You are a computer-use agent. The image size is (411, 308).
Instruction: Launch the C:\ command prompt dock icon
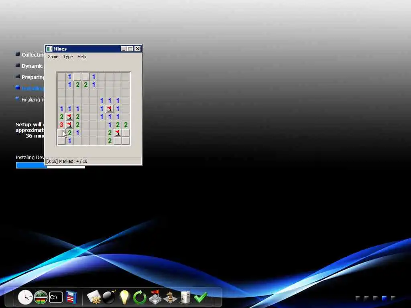click(56, 297)
